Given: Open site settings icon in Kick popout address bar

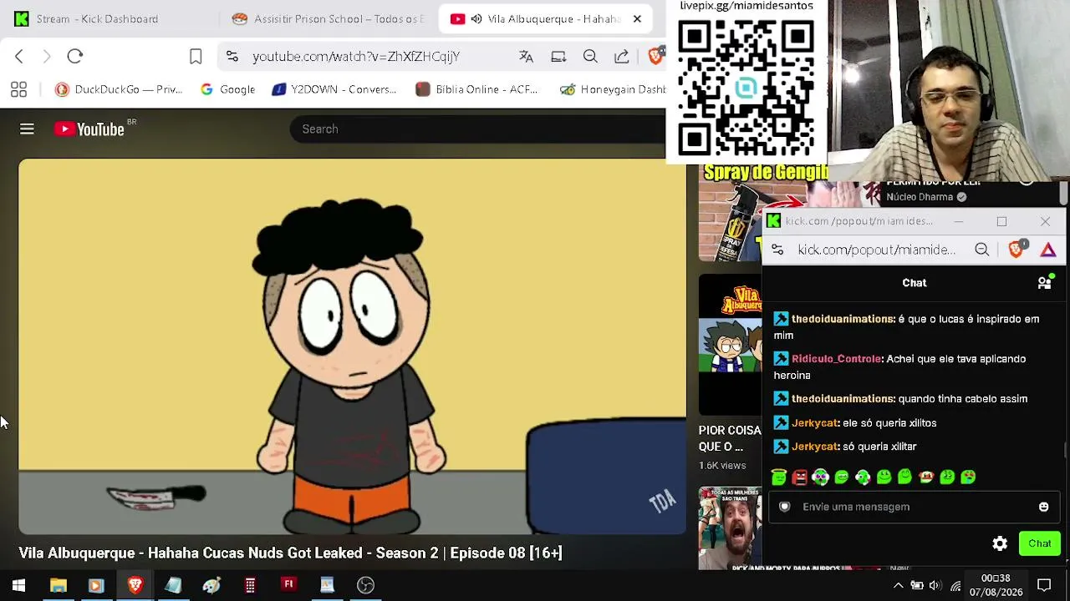Looking at the screenshot, I should (x=777, y=250).
